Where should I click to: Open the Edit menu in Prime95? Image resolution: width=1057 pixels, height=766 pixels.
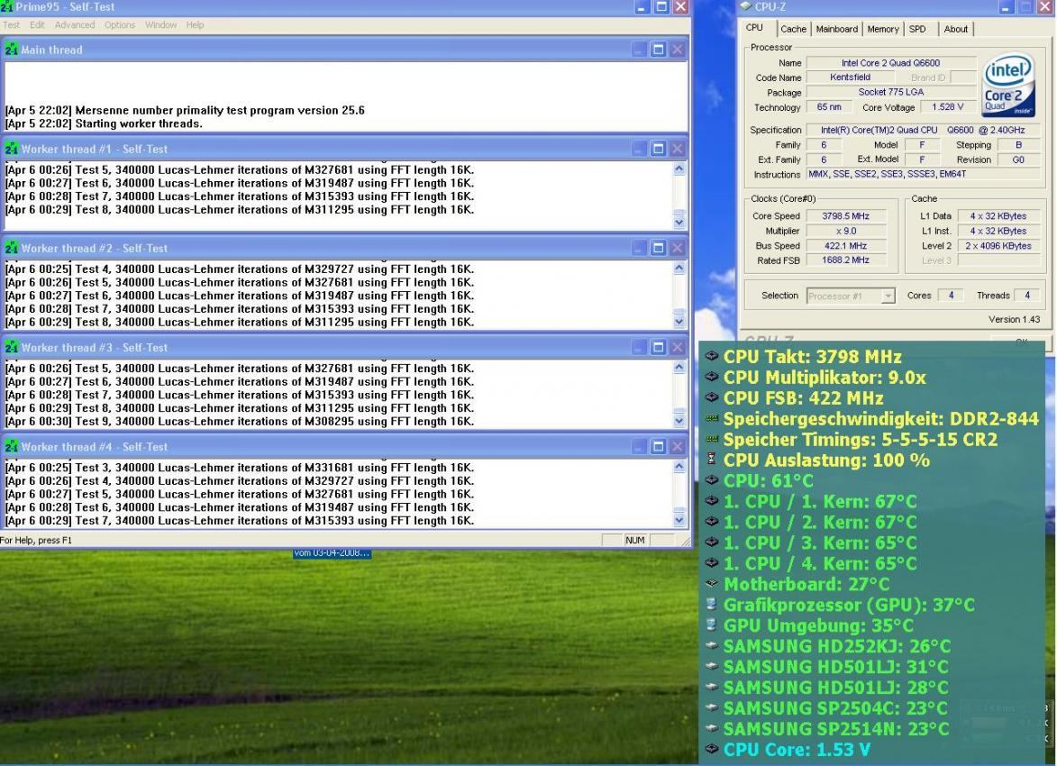(x=37, y=25)
